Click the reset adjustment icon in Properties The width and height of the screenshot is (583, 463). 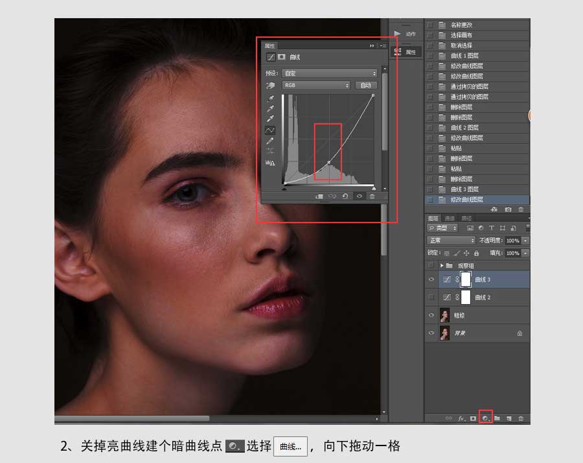click(345, 196)
